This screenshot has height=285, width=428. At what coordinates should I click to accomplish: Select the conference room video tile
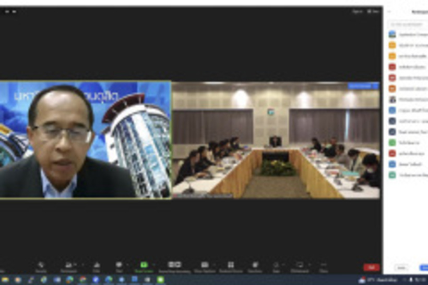tap(276, 140)
